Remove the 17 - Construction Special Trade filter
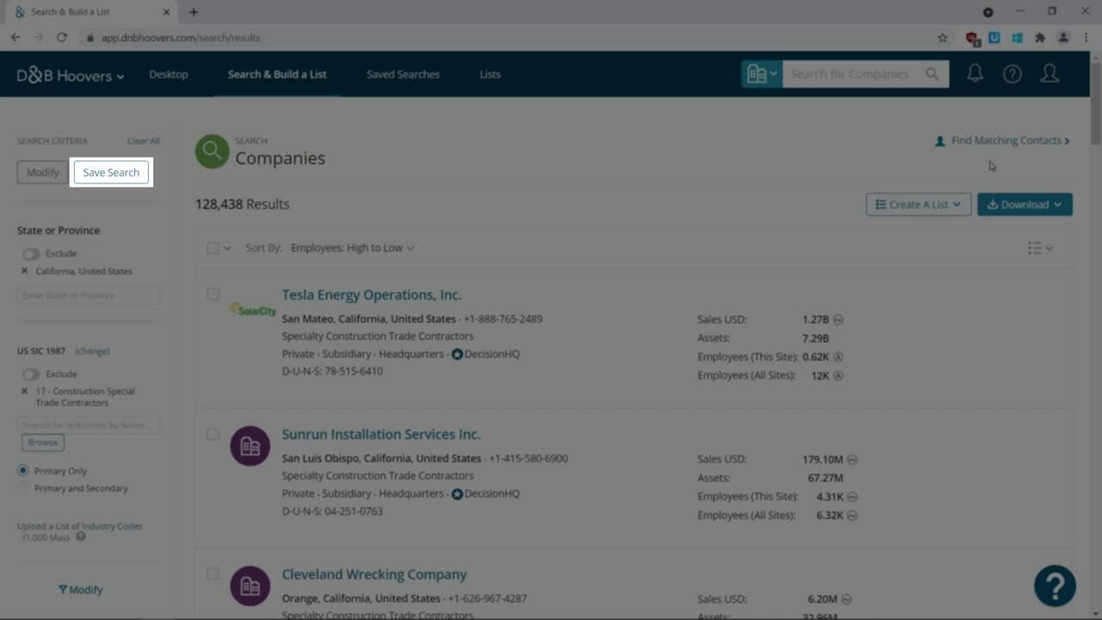This screenshot has width=1102, height=620. tap(24, 392)
